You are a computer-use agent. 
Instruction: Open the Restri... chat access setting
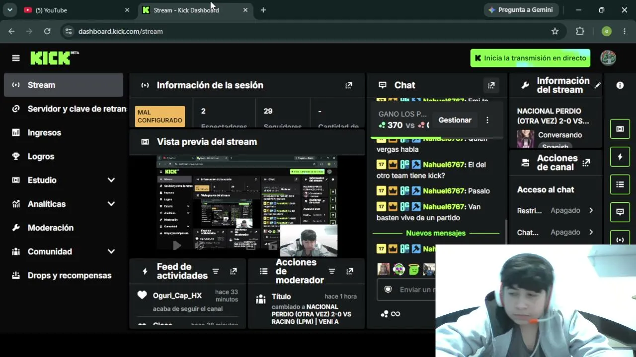coord(555,210)
